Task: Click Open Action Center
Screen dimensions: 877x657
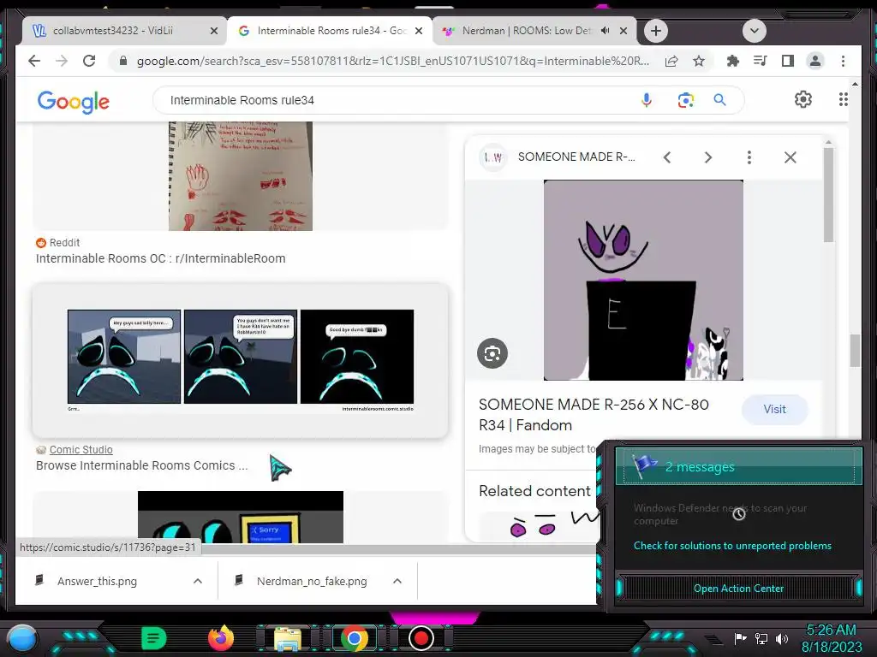Action: [738, 589]
